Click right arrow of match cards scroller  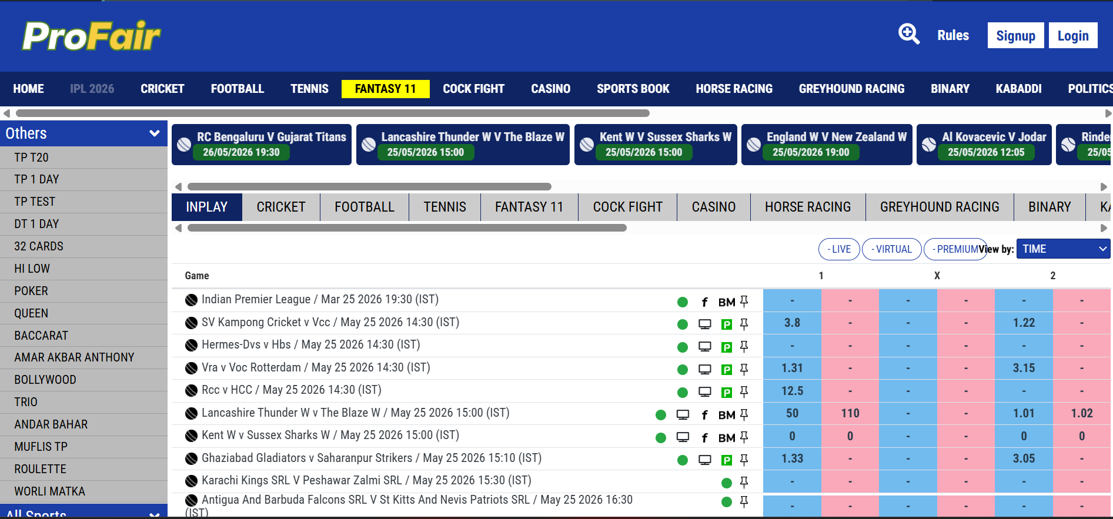pyautogui.click(x=1104, y=187)
